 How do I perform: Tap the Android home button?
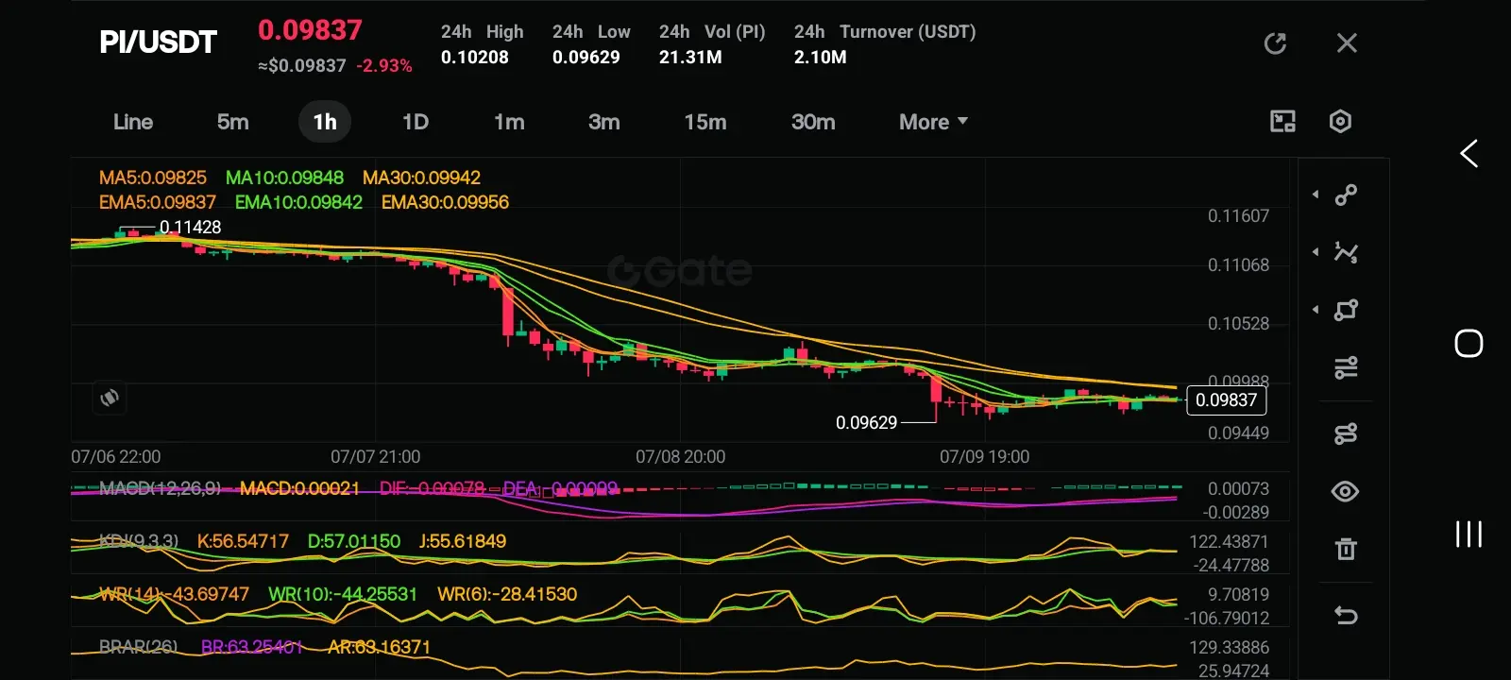[x=1469, y=343]
